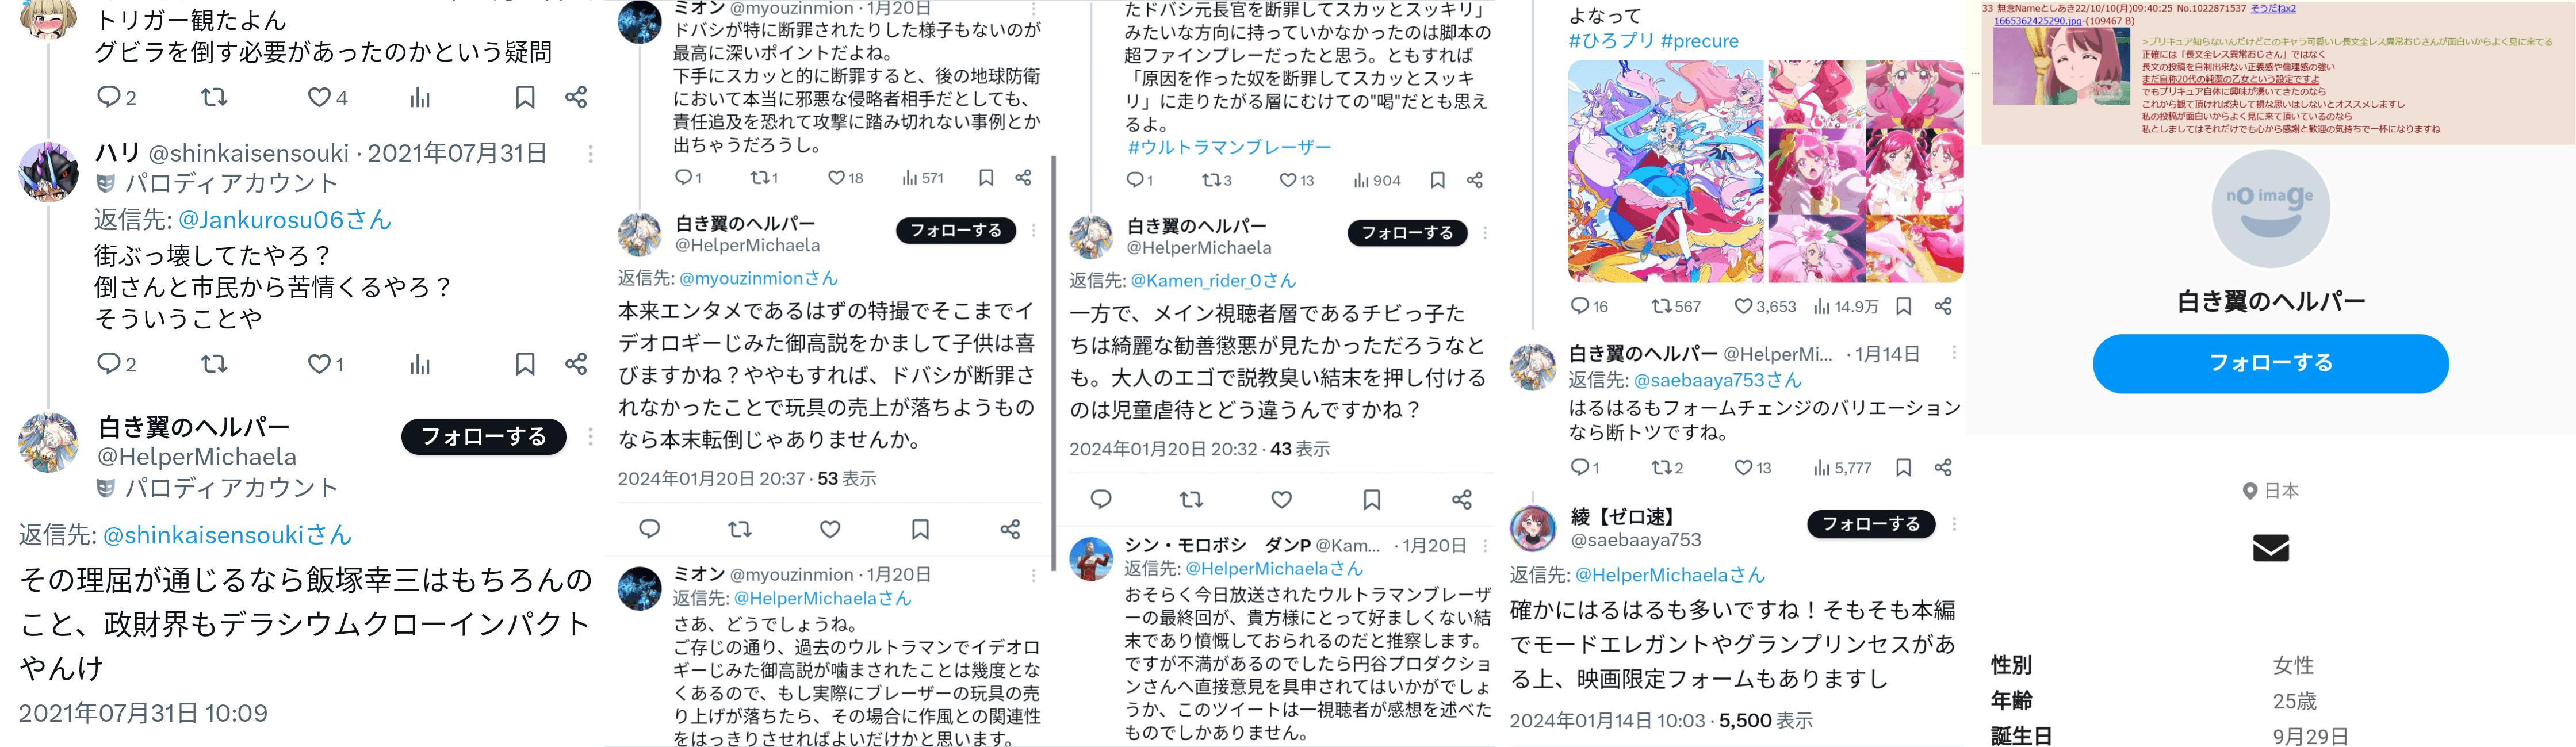Open @Jankurosu06 mention link
The height and width of the screenshot is (747, 2576).
point(284,220)
